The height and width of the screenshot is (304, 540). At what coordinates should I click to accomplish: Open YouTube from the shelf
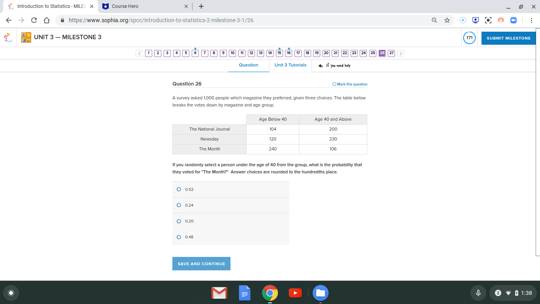295,293
